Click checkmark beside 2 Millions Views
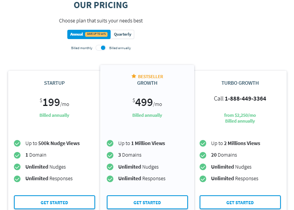294x210 pixels. coord(203,143)
